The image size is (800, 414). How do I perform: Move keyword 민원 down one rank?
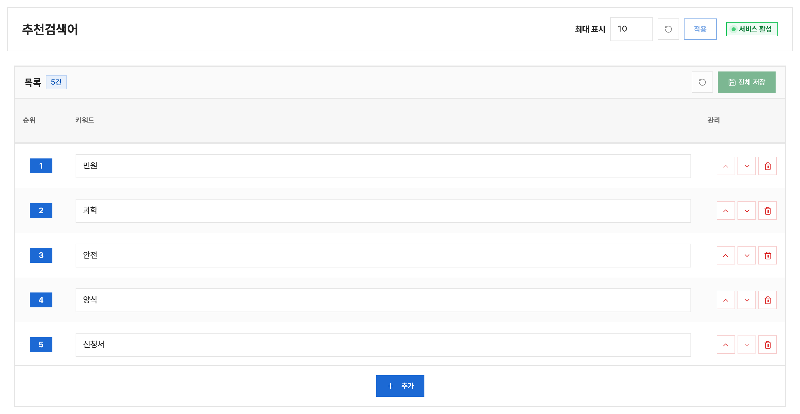pos(747,166)
